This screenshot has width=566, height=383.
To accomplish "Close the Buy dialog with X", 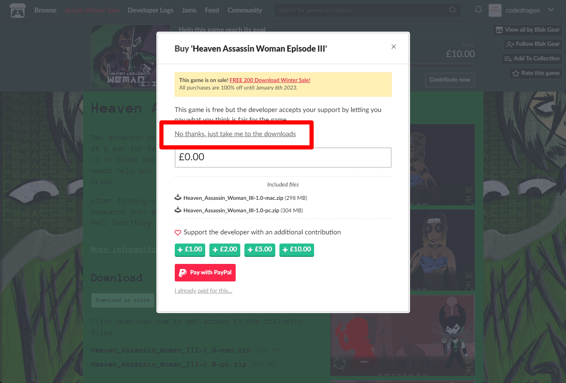I will pyautogui.click(x=393, y=47).
